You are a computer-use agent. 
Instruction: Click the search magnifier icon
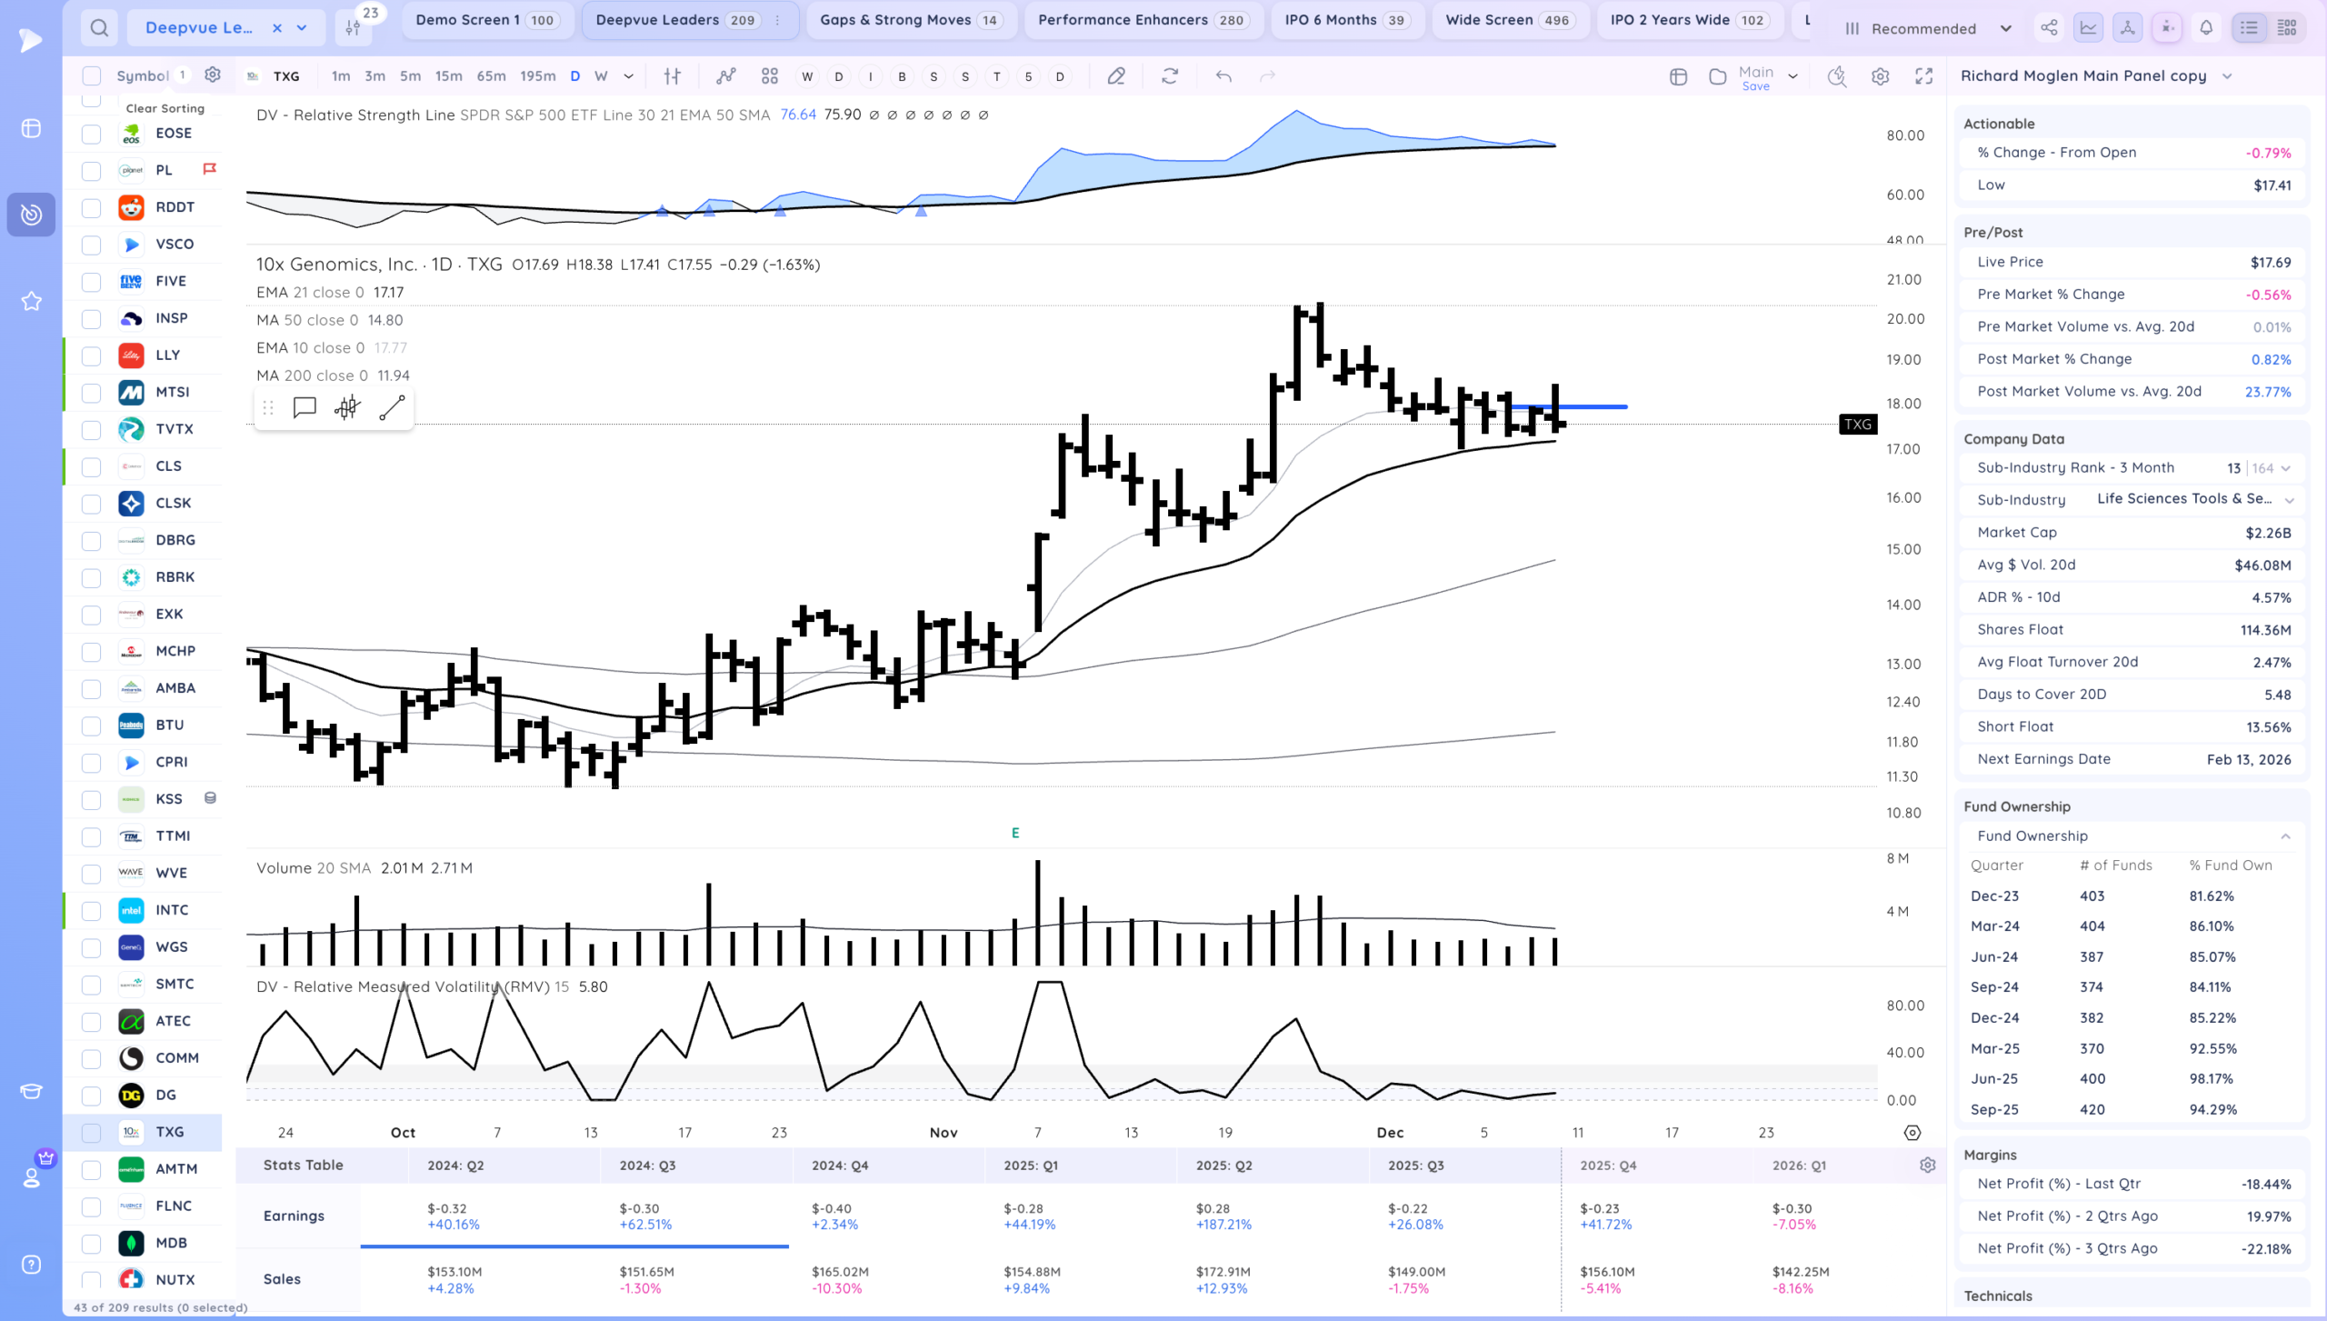(99, 28)
